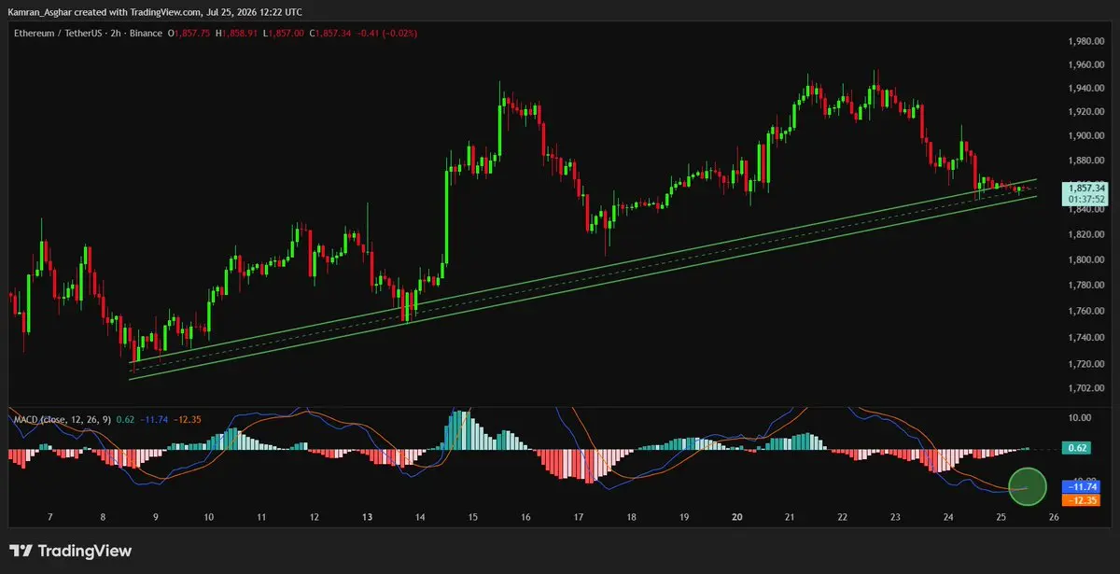Click the open price O1,857.75 value
Image resolution: width=1120 pixels, height=574 pixels.
pos(188,33)
